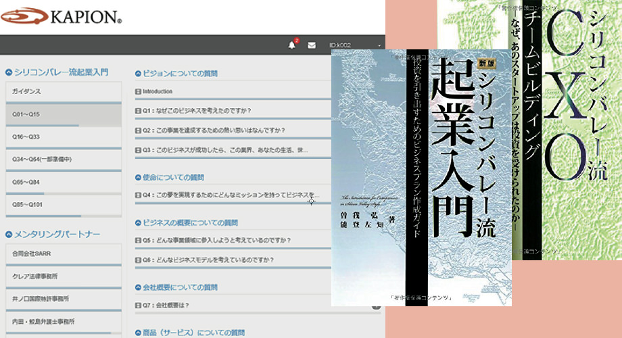Open the 井ノ口国際特許事務所 partner entry
This screenshot has width=622, height=338.
point(64,299)
